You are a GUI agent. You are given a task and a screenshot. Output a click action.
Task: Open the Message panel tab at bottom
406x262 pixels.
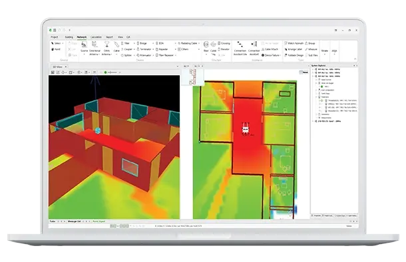pos(74,221)
